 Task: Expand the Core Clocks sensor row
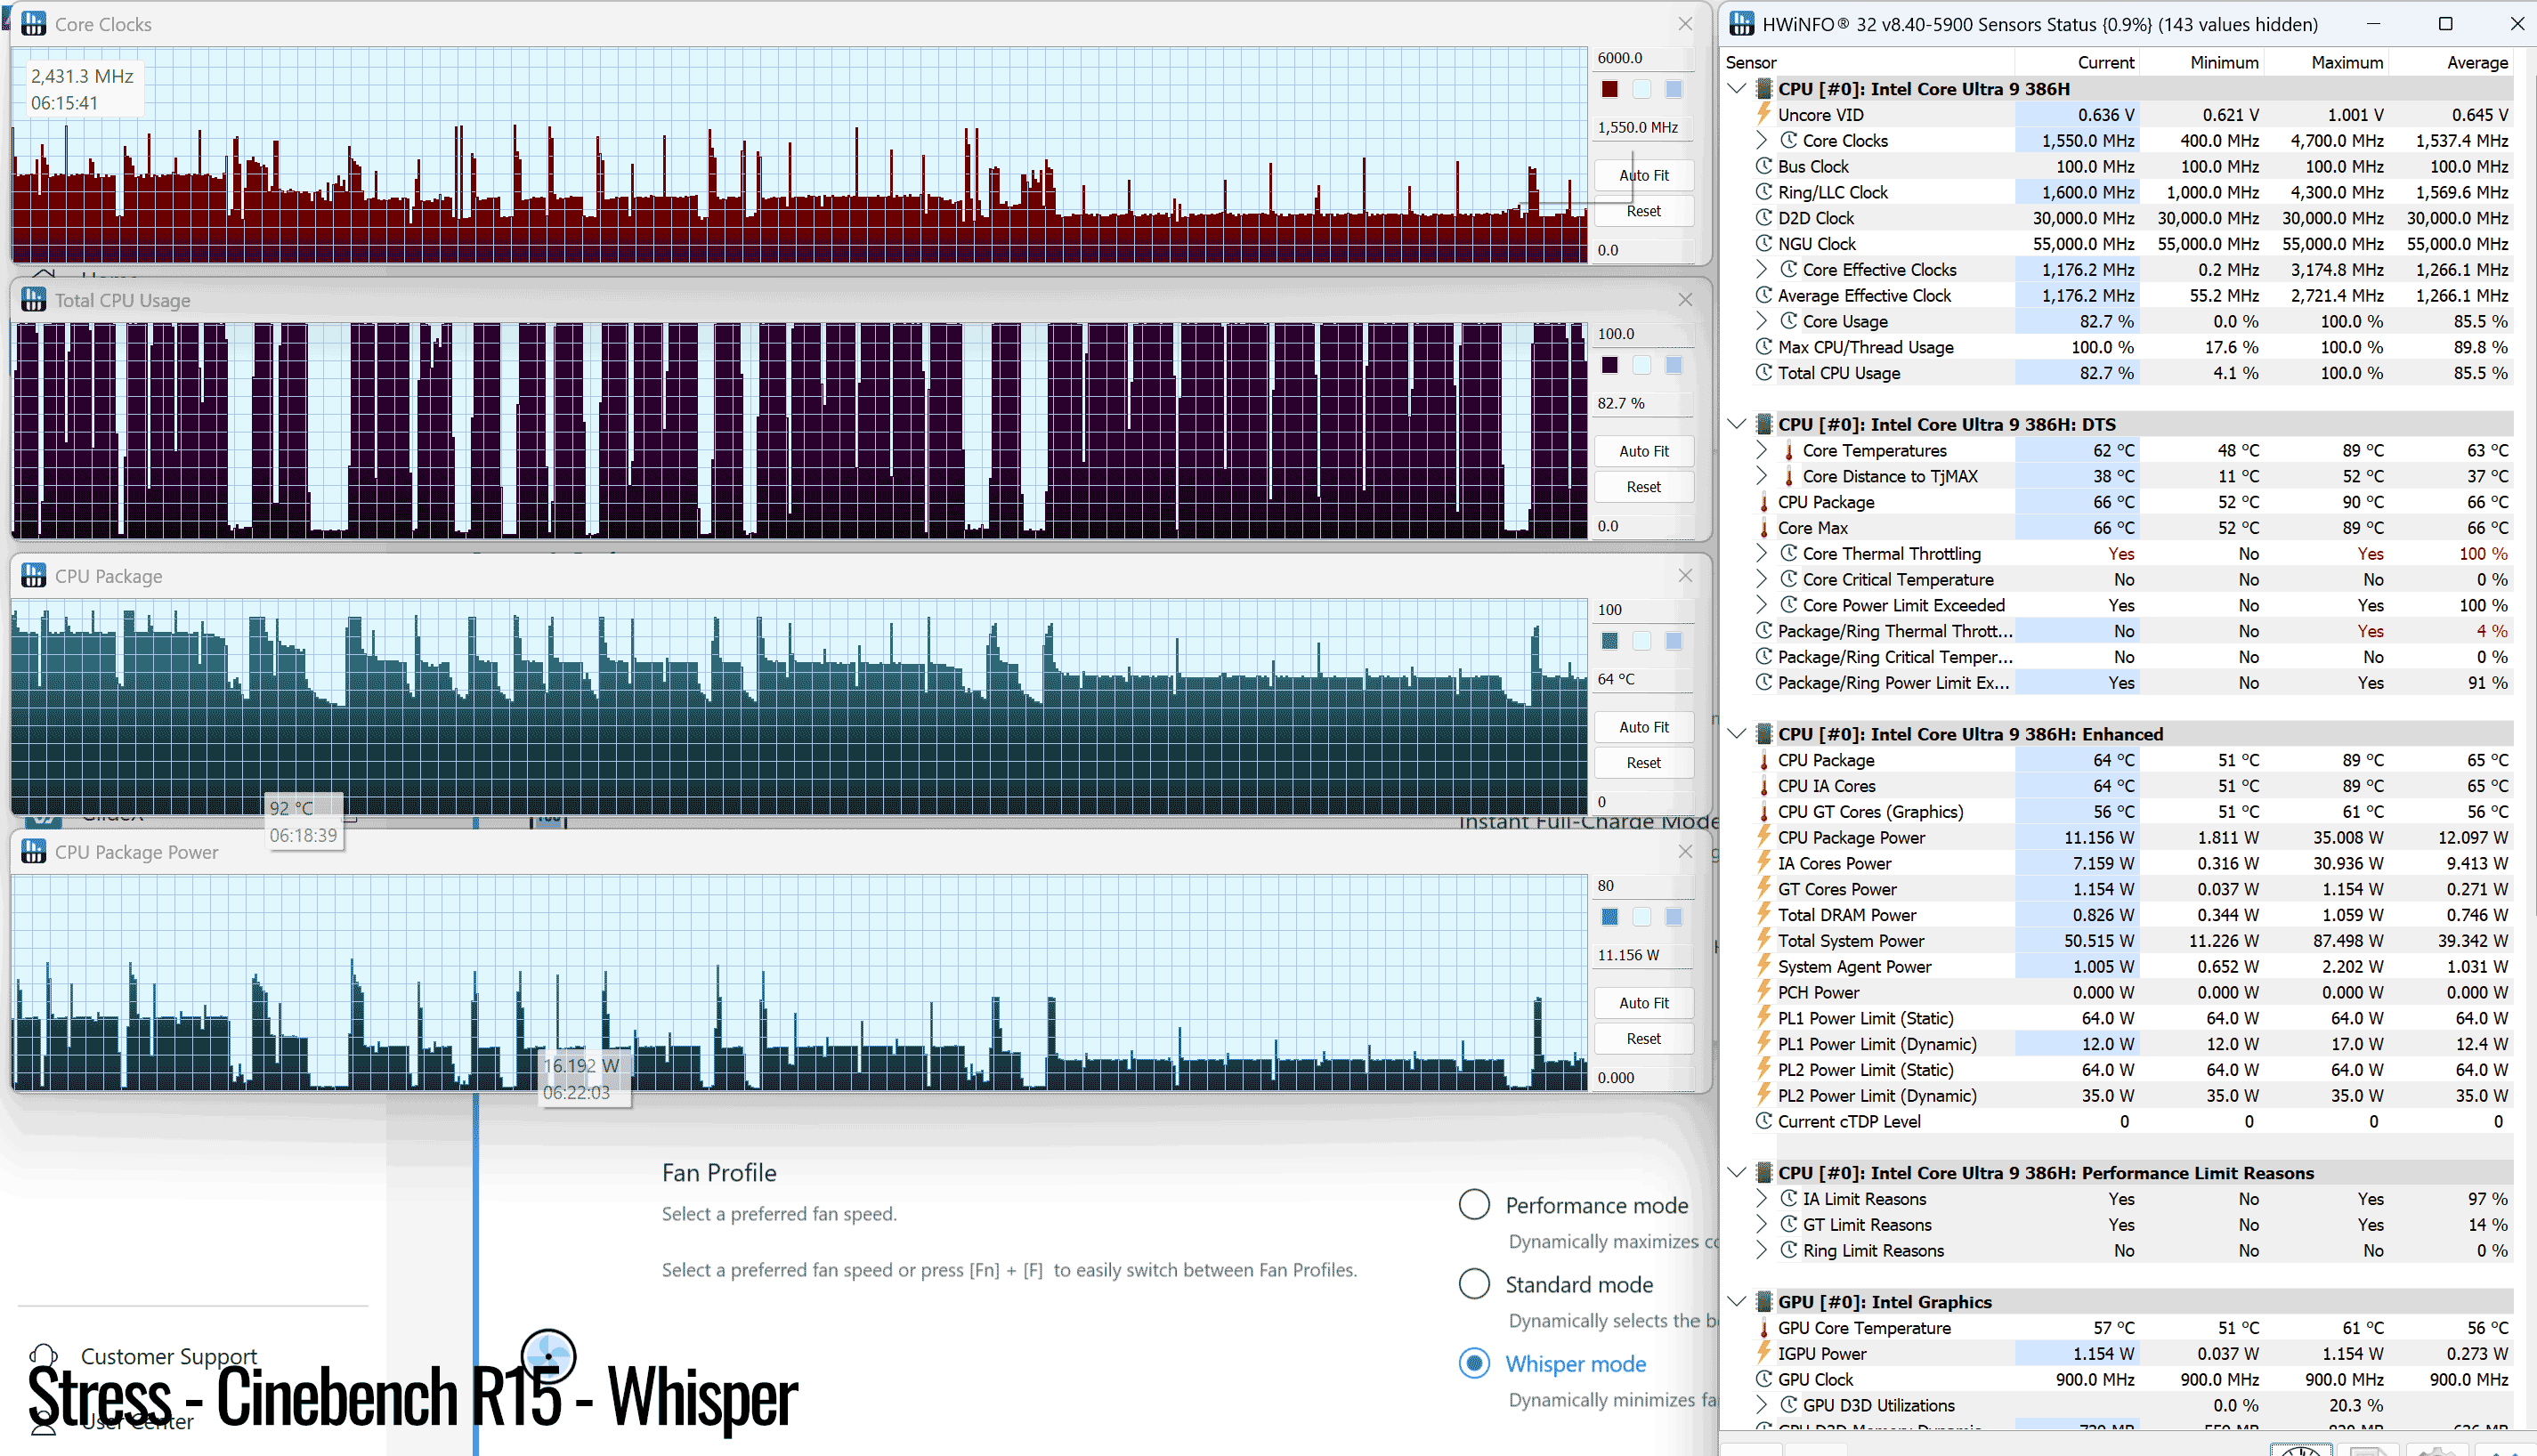1762,140
